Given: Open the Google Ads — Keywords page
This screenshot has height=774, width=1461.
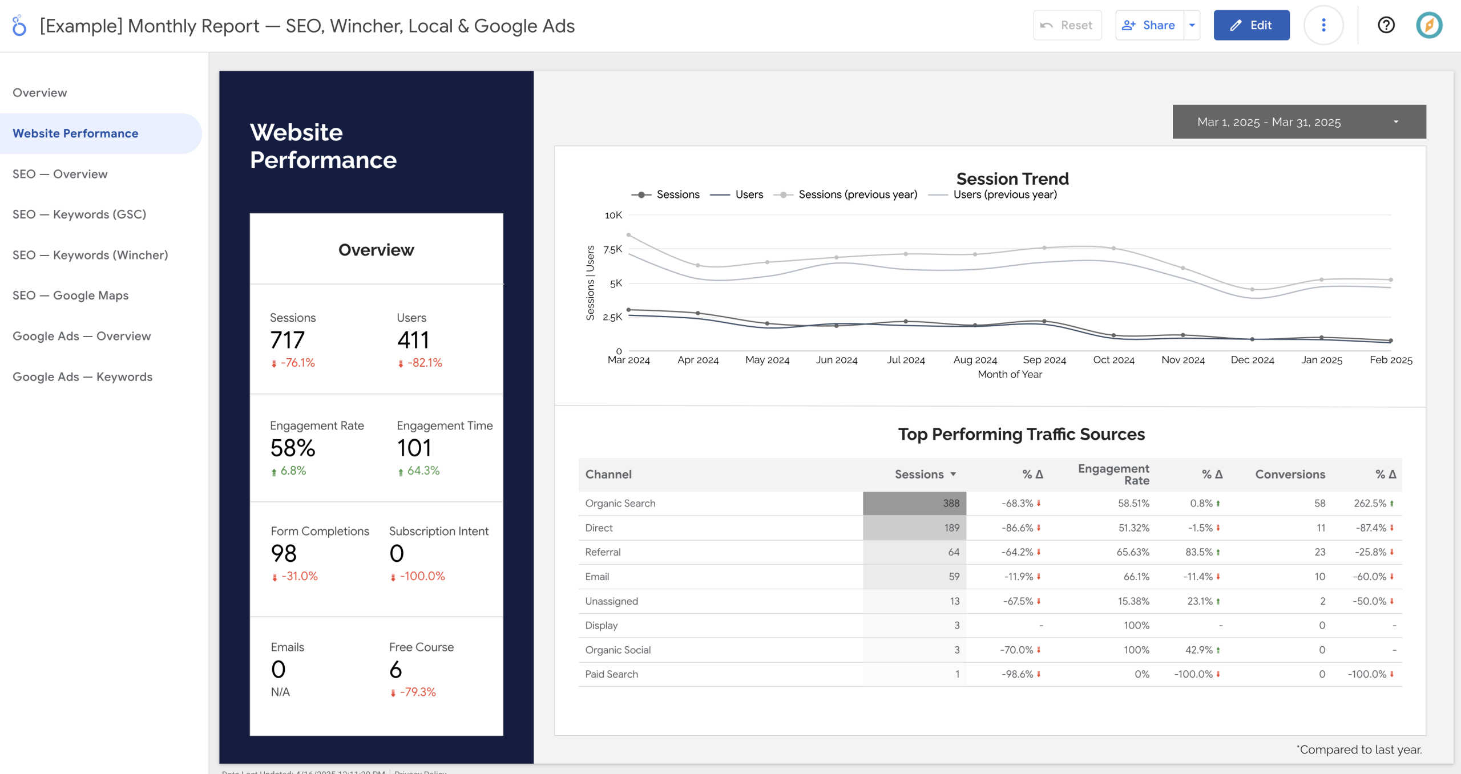Looking at the screenshot, I should [82, 376].
